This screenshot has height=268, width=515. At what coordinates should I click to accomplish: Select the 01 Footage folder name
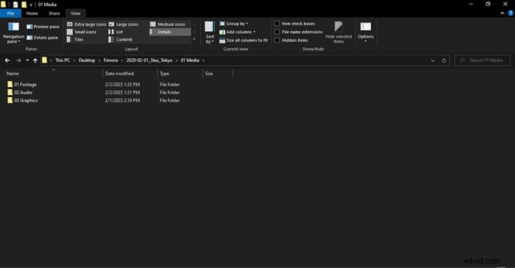[x=25, y=85]
